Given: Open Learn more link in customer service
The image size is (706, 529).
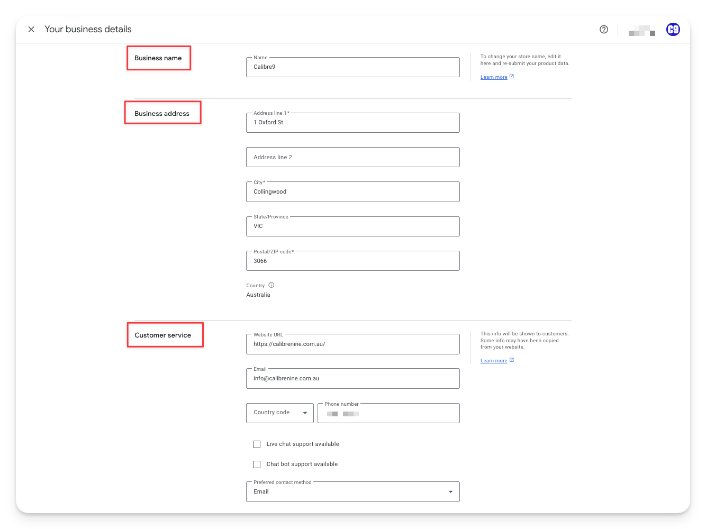Looking at the screenshot, I should [493, 361].
